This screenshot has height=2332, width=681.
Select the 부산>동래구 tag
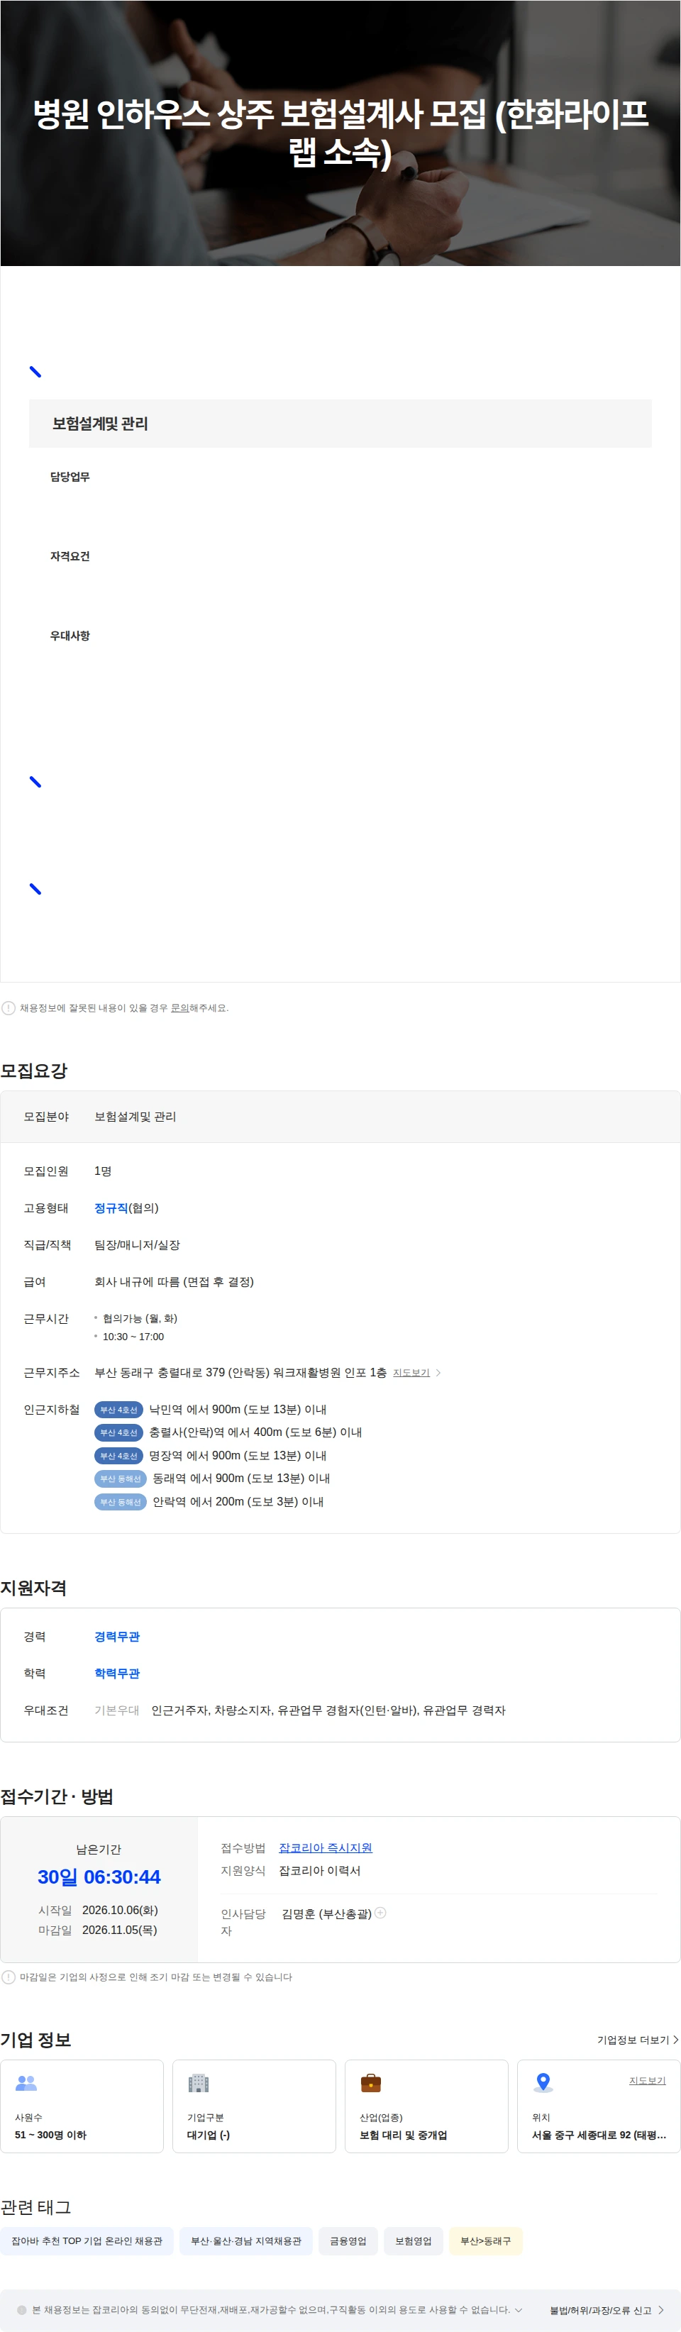[485, 2240]
